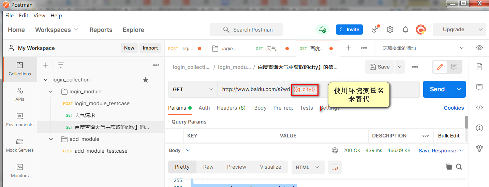Open the Collections sidebar panel
The height and width of the screenshot is (187, 489).
20,69
